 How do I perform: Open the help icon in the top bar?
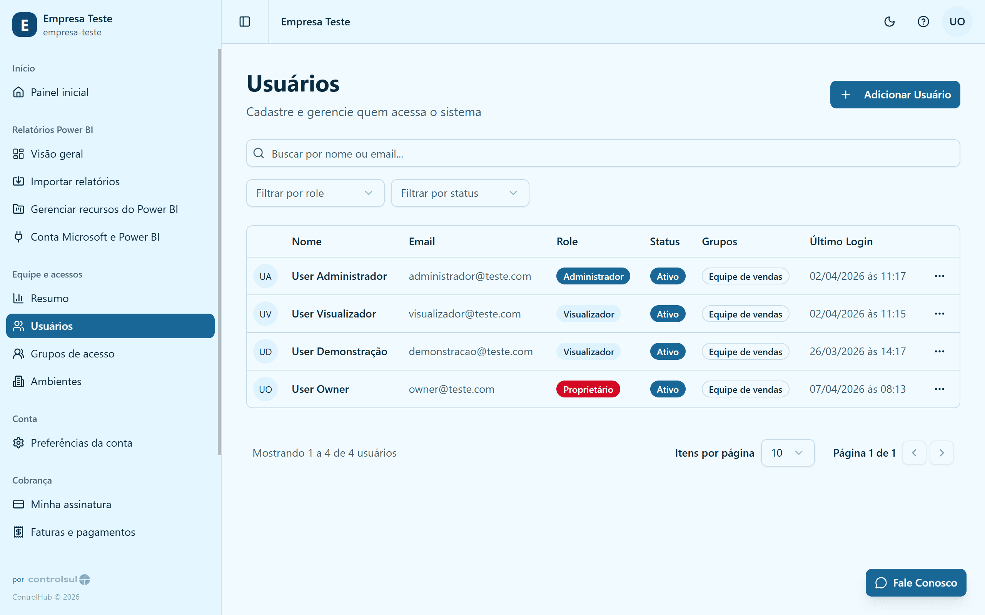click(x=923, y=22)
